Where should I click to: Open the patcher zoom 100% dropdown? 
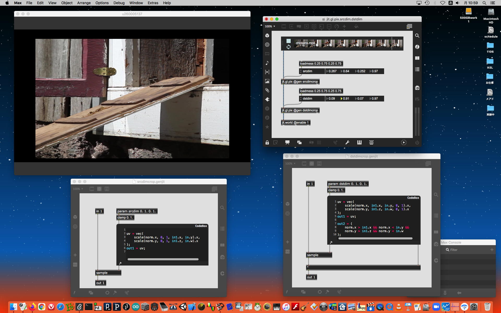tap(270, 26)
